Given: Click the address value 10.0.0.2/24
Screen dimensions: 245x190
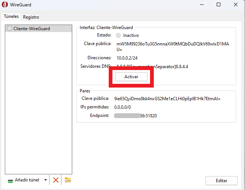Looking at the screenshot, I should point(127,58).
